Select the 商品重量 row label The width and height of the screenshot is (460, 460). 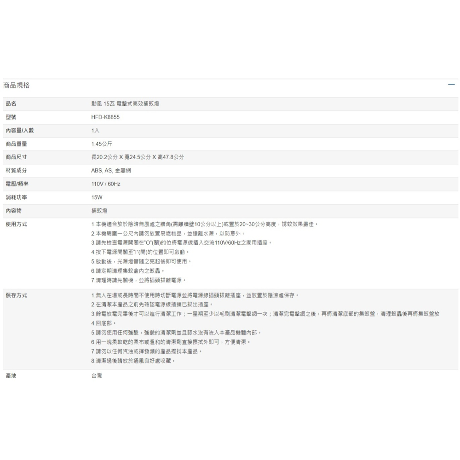point(15,144)
